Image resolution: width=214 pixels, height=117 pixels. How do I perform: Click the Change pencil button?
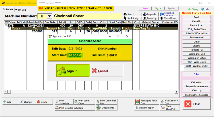[x=28, y=102]
